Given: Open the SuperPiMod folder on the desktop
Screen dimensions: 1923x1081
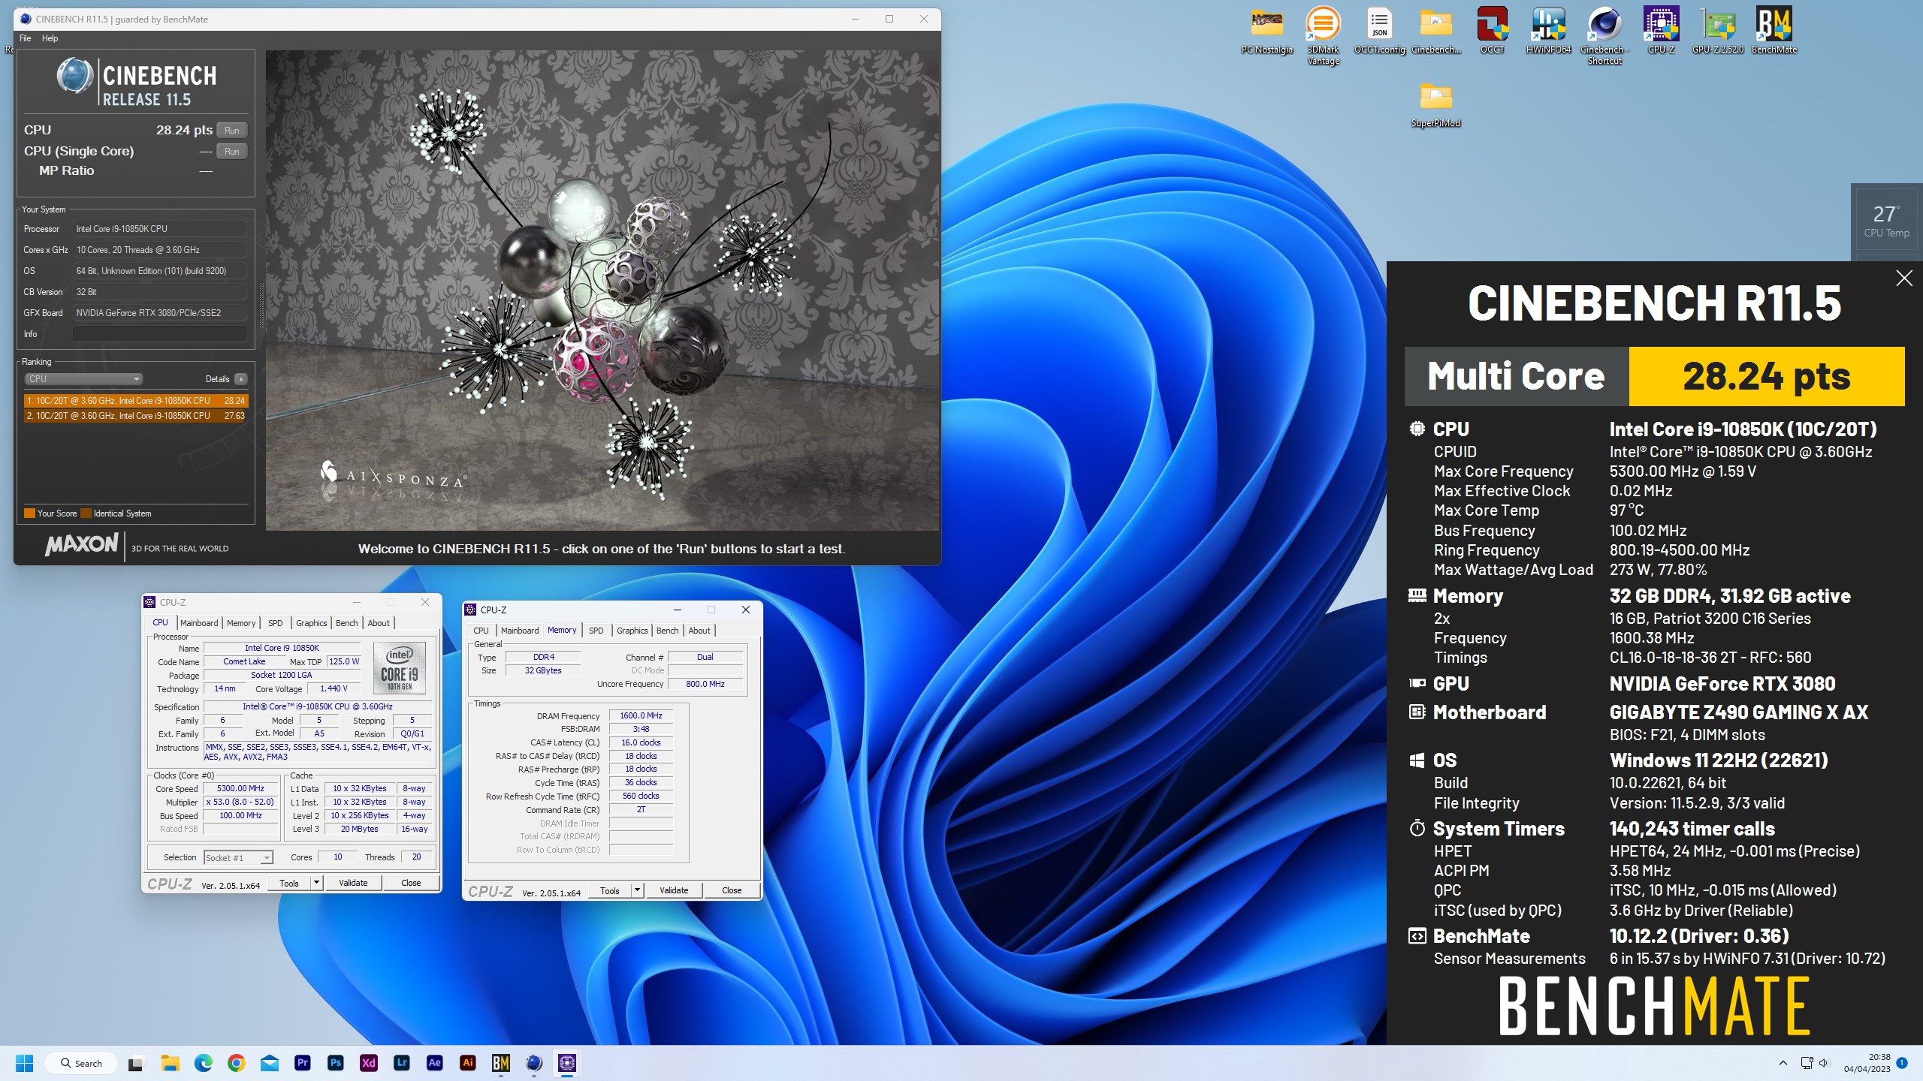Looking at the screenshot, I should pos(1435,104).
